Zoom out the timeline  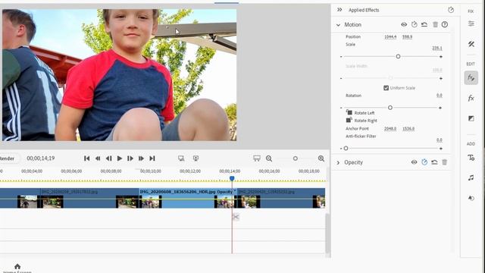[269, 158]
